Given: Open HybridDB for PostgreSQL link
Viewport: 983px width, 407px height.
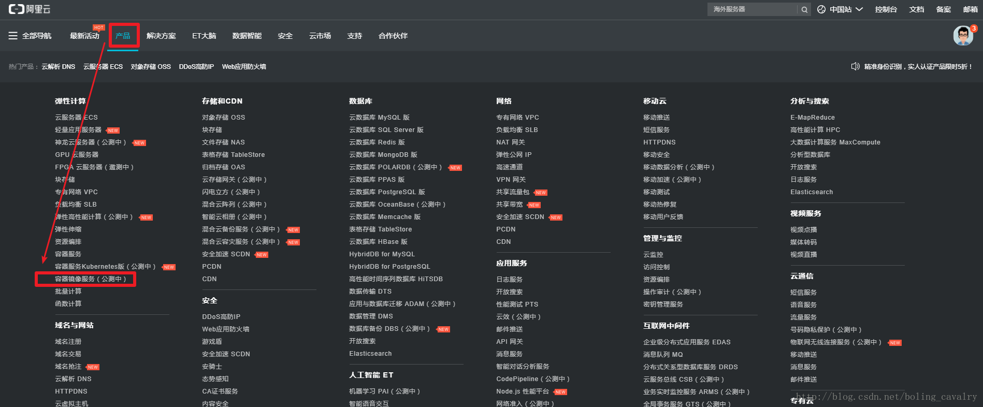Looking at the screenshot, I should tap(389, 267).
